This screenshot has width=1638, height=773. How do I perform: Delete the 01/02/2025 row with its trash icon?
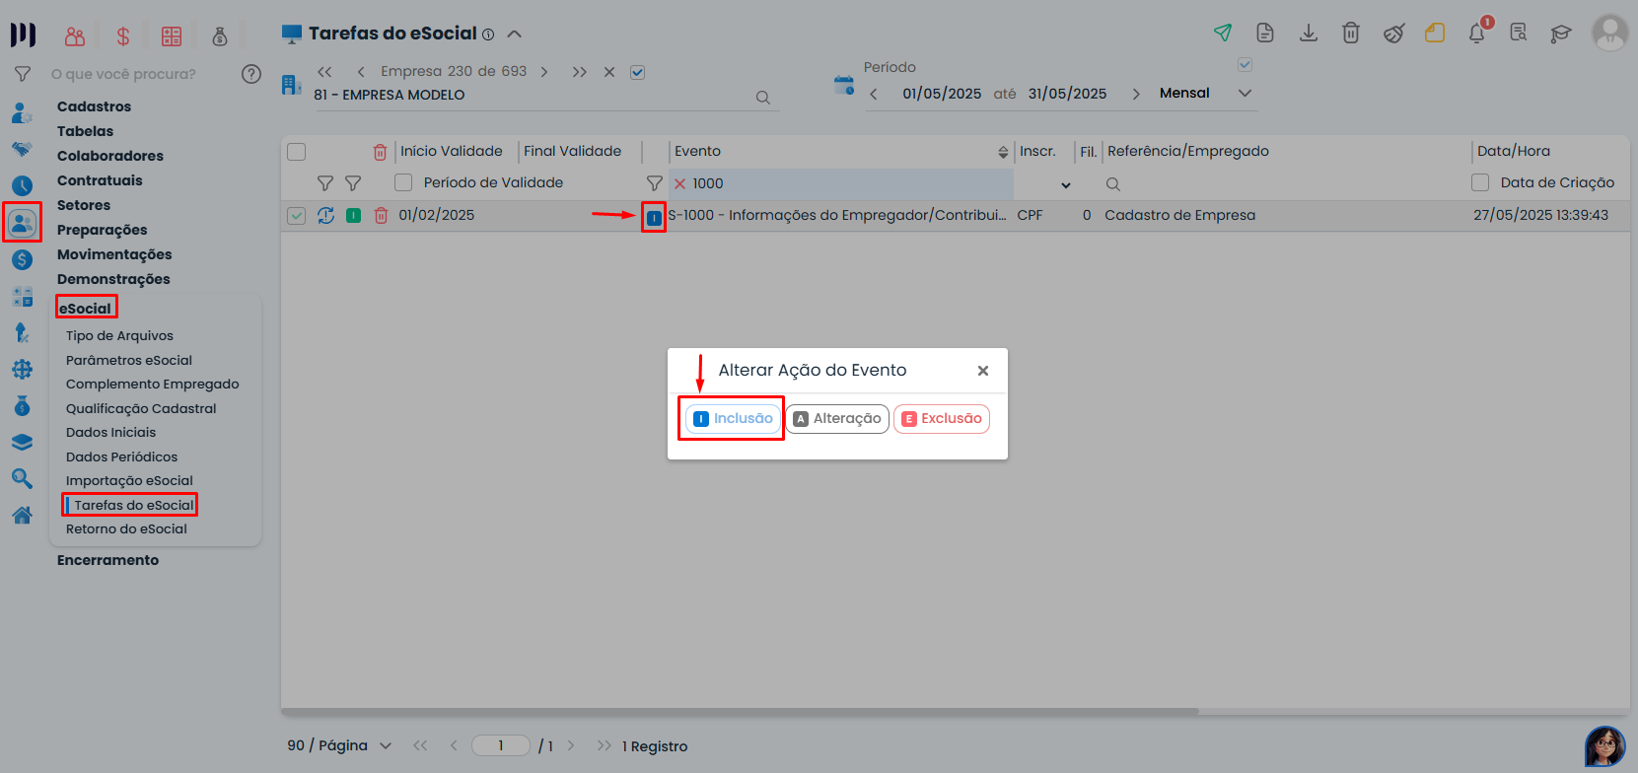(381, 215)
